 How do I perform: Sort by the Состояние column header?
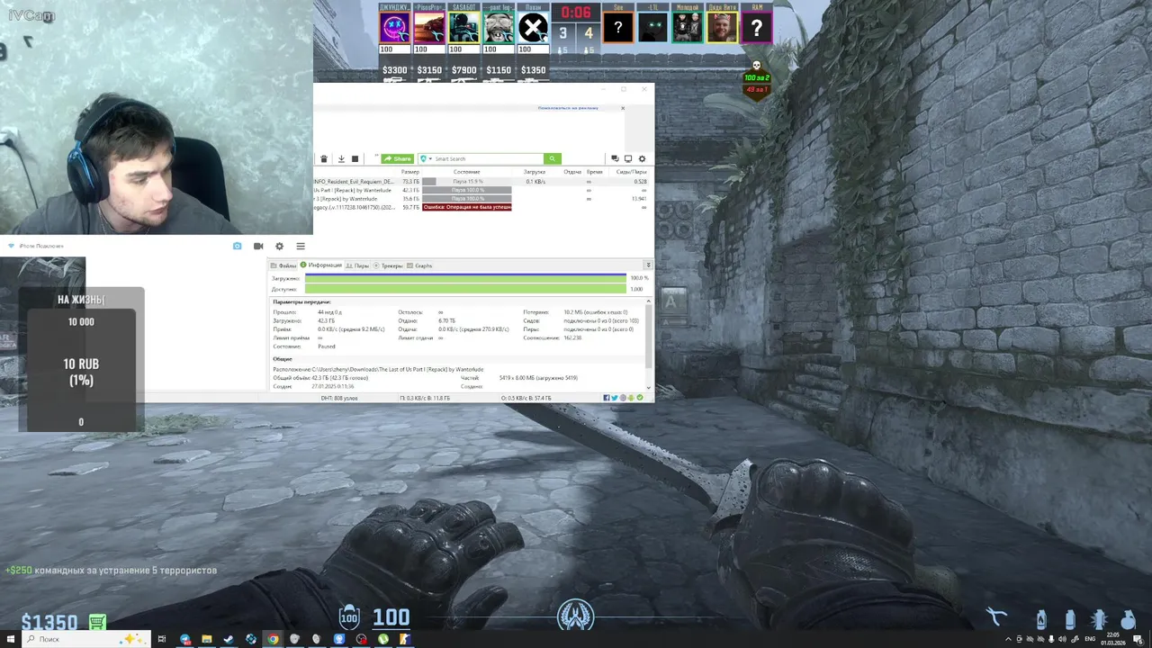coord(467,171)
